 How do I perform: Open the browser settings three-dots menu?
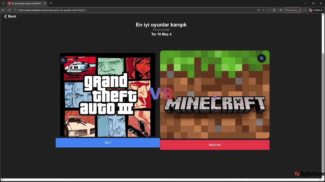tap(304, 10)
